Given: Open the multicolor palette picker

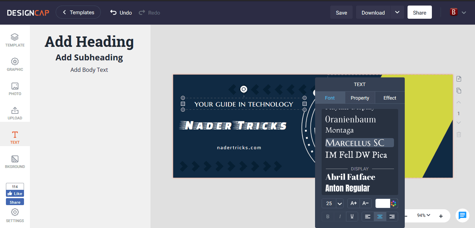Looking at the screenshot, I should coord(394,203).
